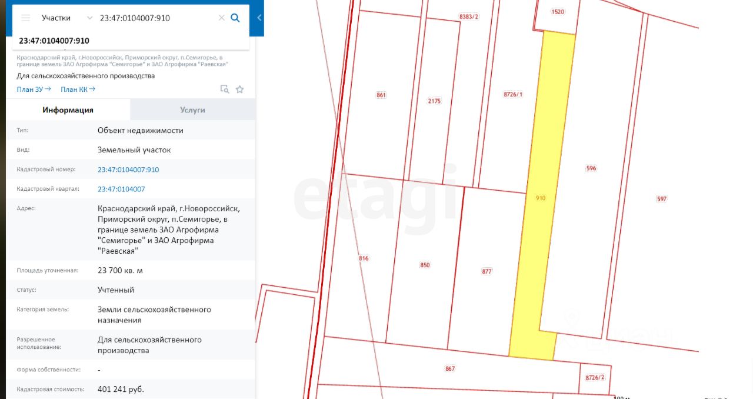Viewport: 753px width, 399px height.
Task: Select parcel 850 on the map
Action: [425, 265]
